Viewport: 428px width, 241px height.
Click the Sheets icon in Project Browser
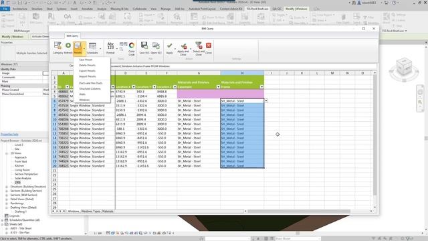pyautogui.click(x=6, y=224)
